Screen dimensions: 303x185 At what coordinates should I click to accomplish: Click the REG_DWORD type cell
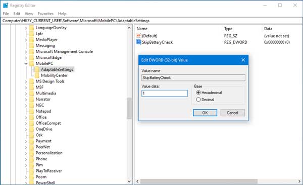click(x=235, y=42)
